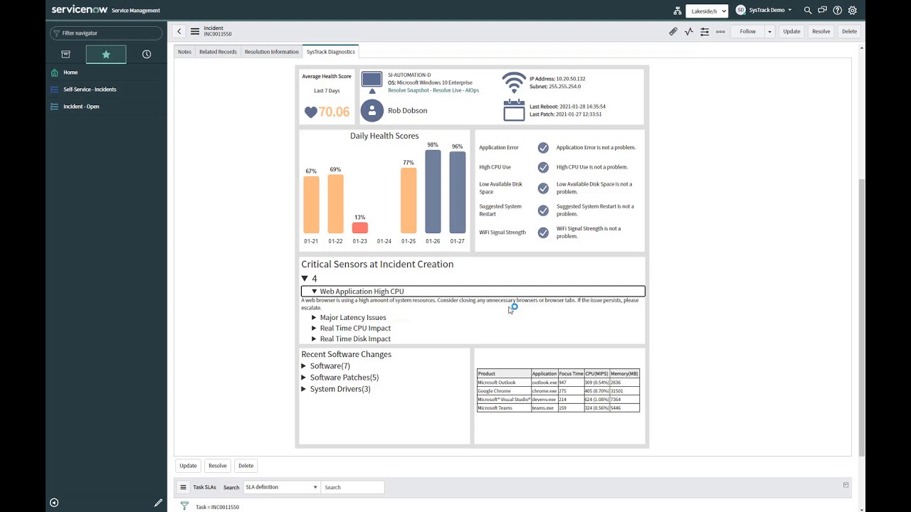Image resolution: width=911 pixels, height=512 pixels.
Task: Collapse the navigator using the bottom arrow
Action: [x=54, y=503]
